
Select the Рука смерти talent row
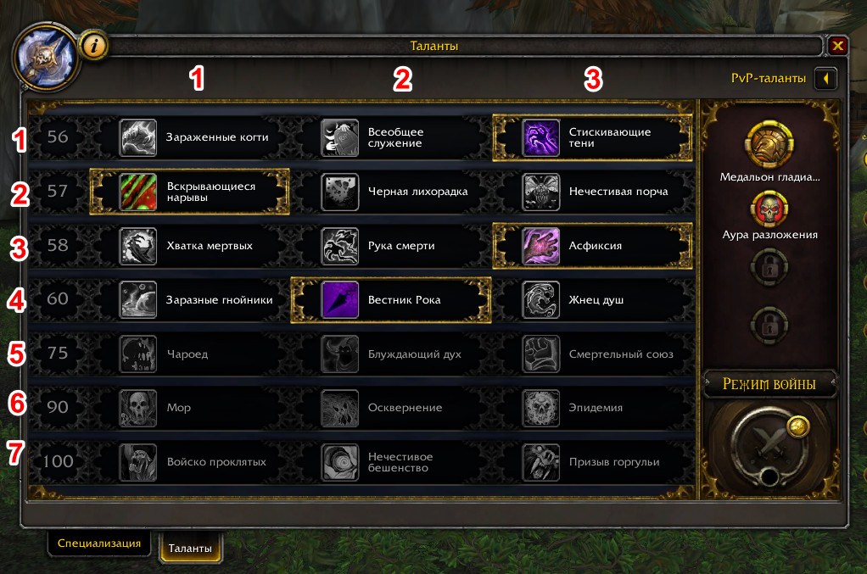point(391,246)
